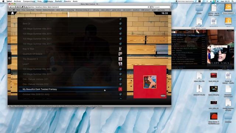Screen dimensions: 236x133
Task: Click the add bookmark plus button
Action: [27, 7]
